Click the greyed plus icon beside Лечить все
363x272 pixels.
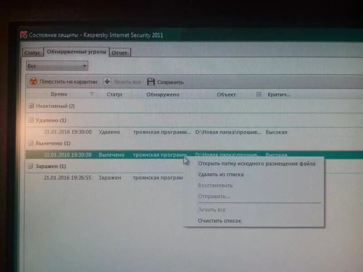pos(107,82)
